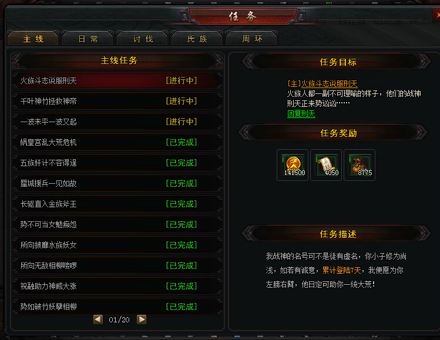Select completed quest 五族奸计不容得逞

(x=117, y=163)
